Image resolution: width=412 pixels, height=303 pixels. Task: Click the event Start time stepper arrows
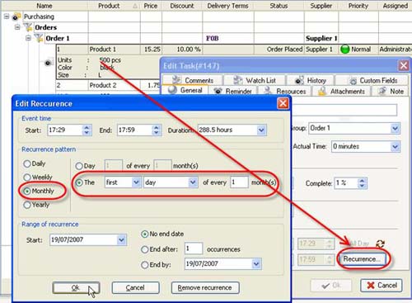click(87, 130)
